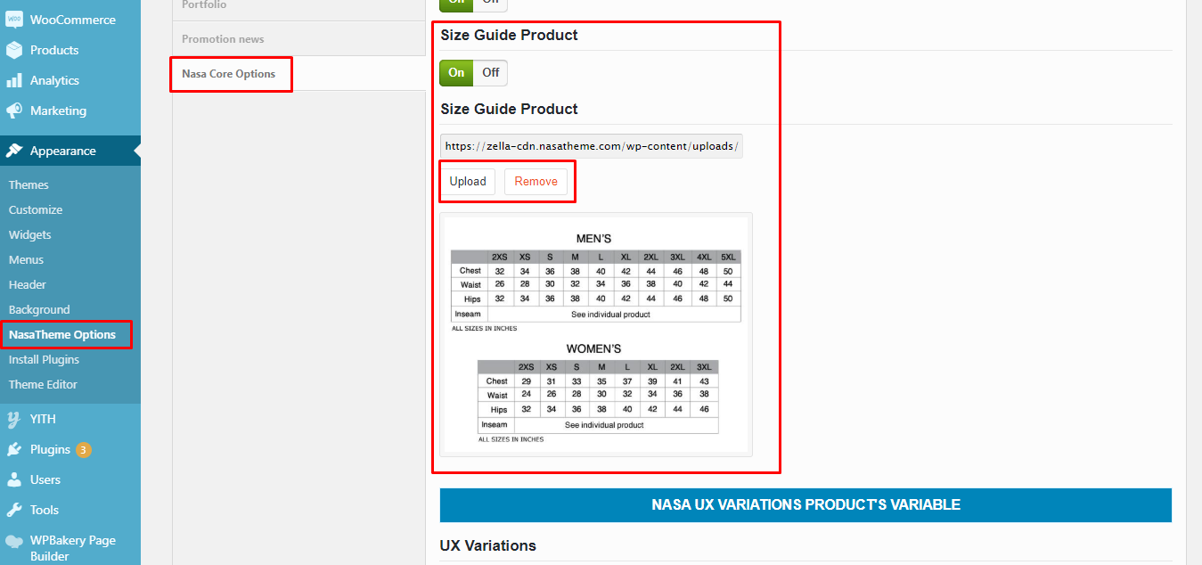Open the Menus submenu link
The image size is (1202, 565).
tap(27, 260)
